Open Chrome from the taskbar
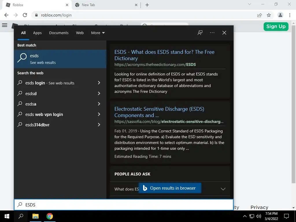 click(50, 216)
